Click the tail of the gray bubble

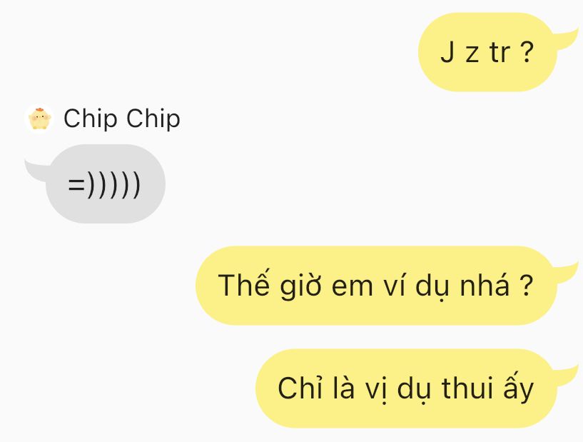pyautogui.click(x=36, y=170)
